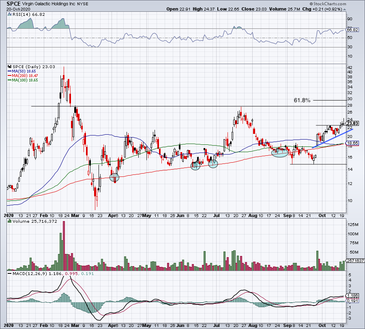Click the Close 23.03 value in header
The image size is (365, 329).
pyautogui.click(x=254, y=9)
